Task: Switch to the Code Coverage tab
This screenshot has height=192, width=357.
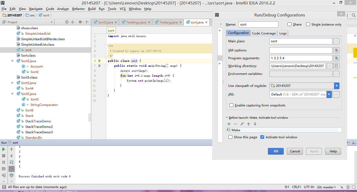Action: click(264, 33)
